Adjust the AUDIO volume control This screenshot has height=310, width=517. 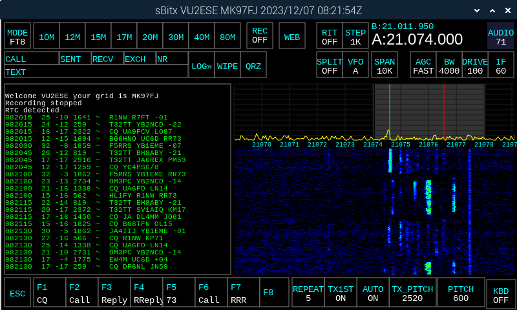pyautogui.click(x=501, y=37)
